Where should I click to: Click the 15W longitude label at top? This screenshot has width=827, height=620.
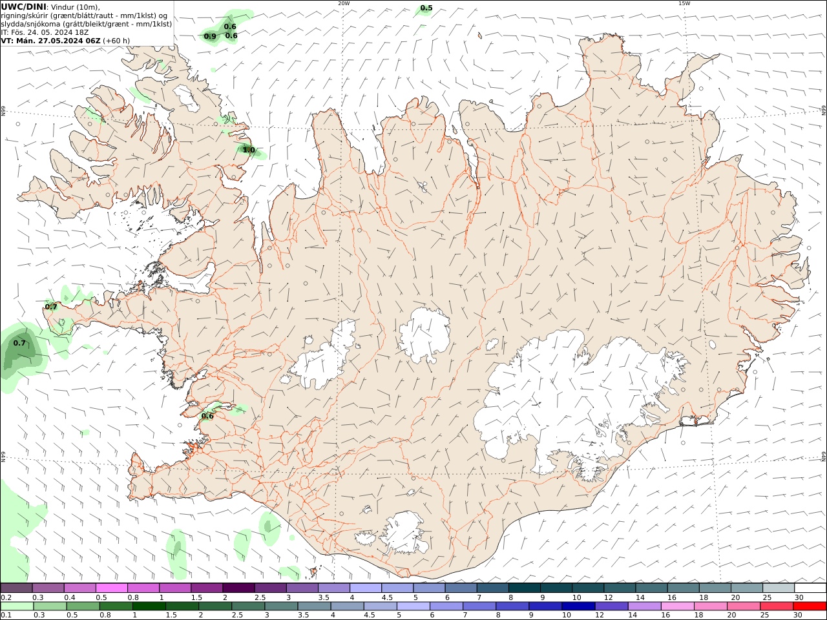684,3
